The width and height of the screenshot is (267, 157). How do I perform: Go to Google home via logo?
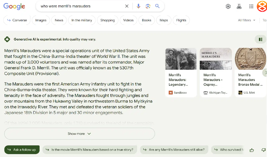click(14, 7)
